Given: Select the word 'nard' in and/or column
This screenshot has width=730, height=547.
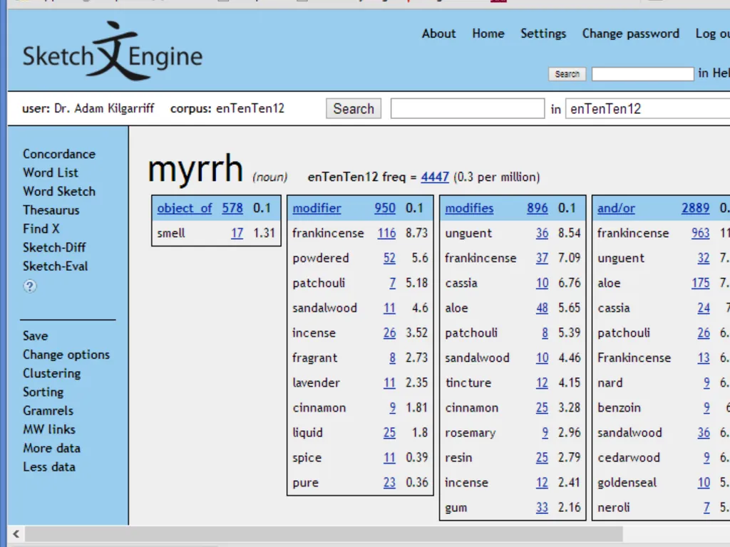Looking at the screenshot, I should pyautogui.click(x=610, y=382).
